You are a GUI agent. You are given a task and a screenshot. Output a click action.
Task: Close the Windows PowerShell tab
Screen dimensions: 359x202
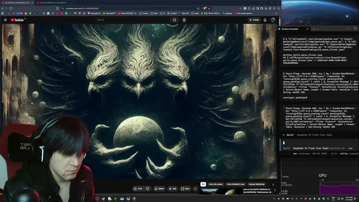[307, 29]
